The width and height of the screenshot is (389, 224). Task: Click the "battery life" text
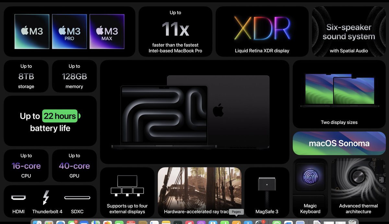point(50,128)
